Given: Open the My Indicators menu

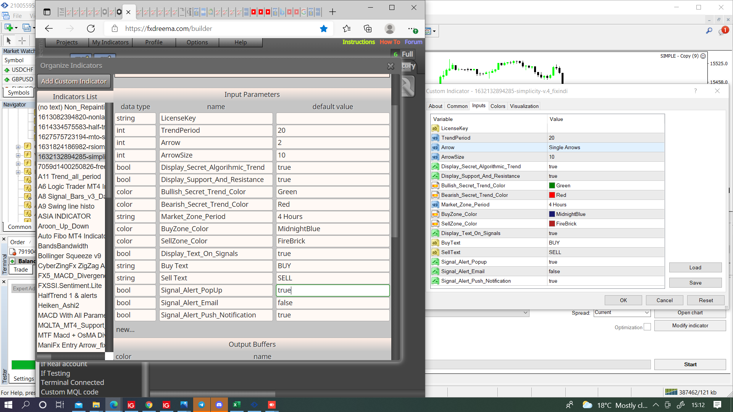Looking at the screenshot, I should [110, 42].
